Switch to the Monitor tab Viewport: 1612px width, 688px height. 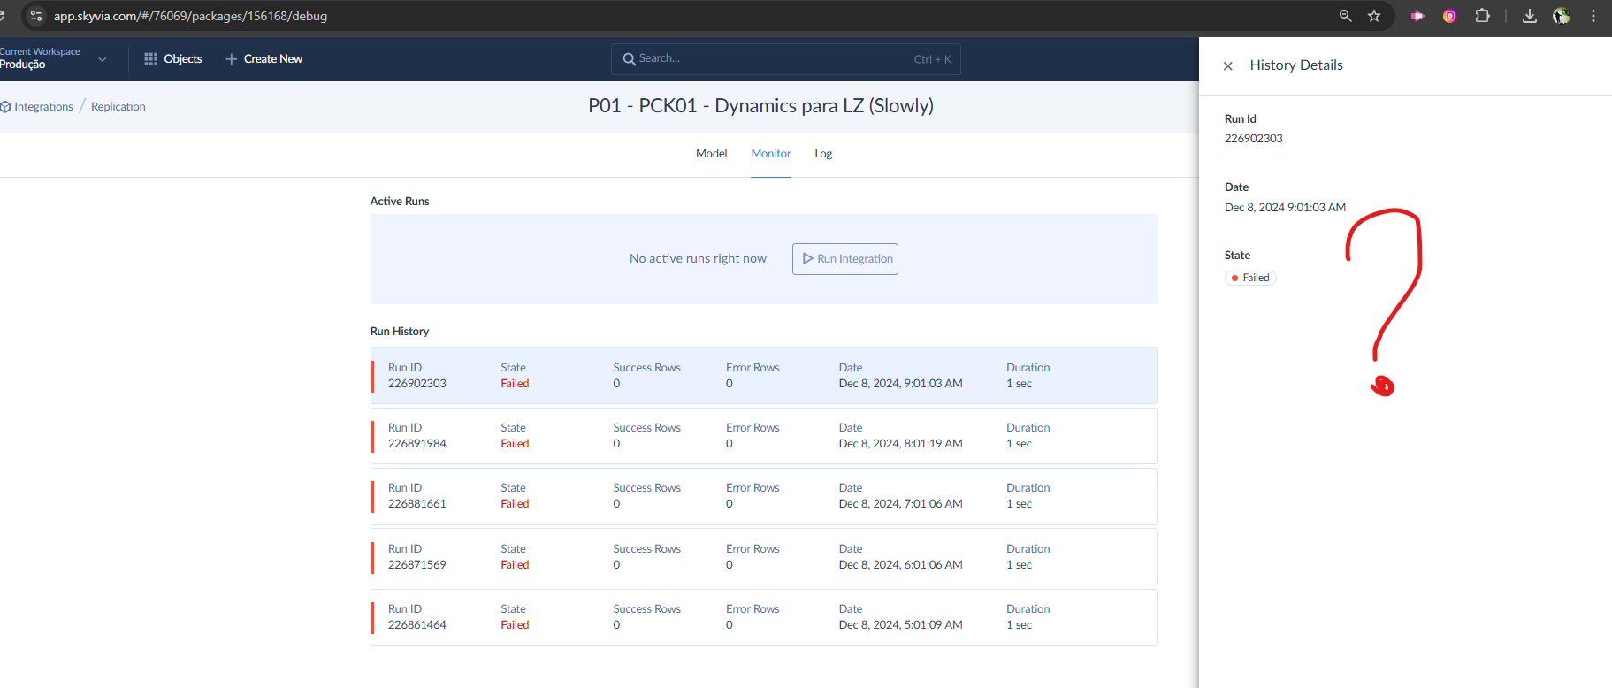(x=771, y=154)
